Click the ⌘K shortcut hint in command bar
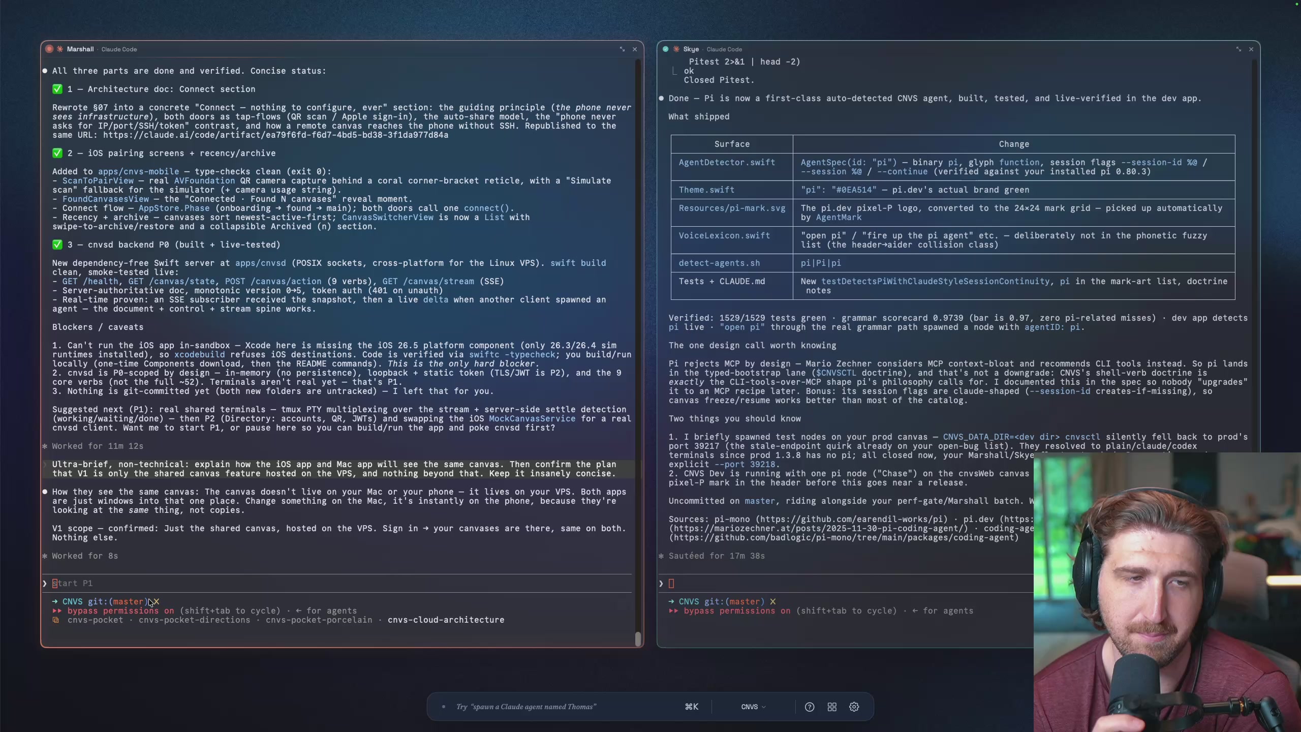The image size is (1301, 732). [x=692, y=707]
